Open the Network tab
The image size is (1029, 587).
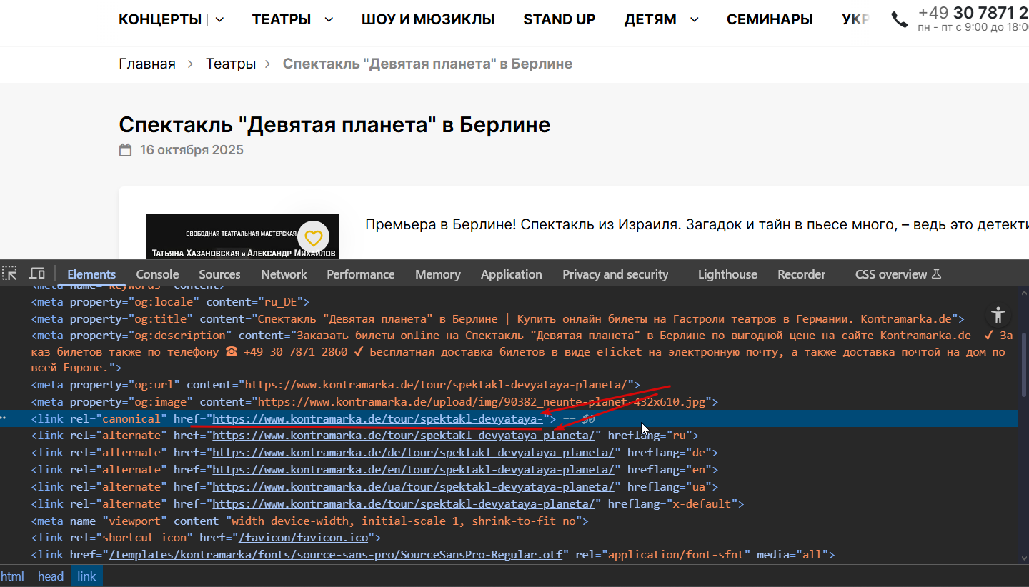tap(284, 274)
